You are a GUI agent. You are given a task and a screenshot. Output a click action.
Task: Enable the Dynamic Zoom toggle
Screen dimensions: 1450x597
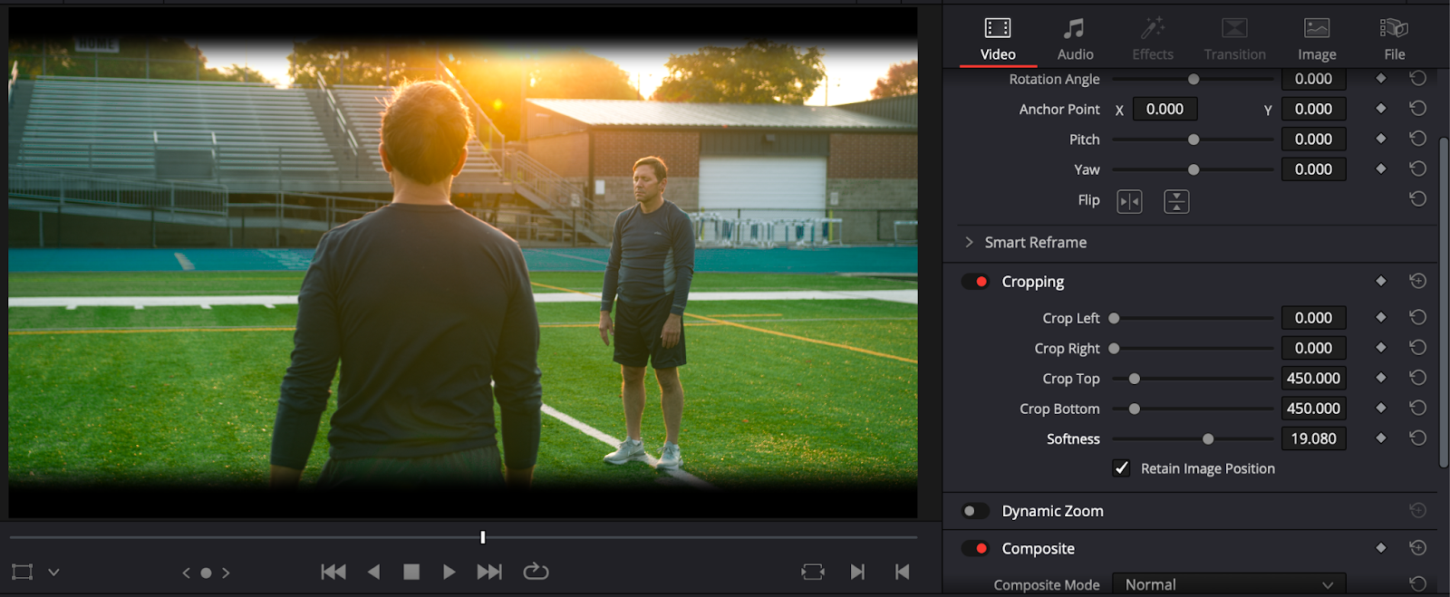tap(975, 511)
